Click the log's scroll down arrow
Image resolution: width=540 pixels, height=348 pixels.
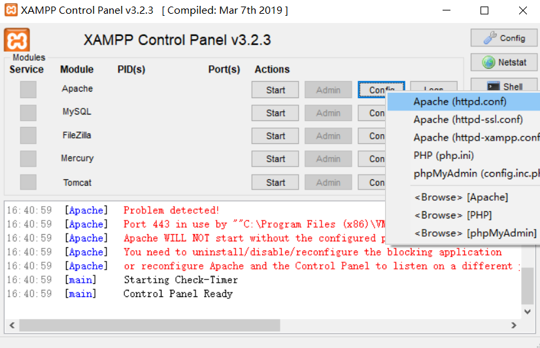528,311
